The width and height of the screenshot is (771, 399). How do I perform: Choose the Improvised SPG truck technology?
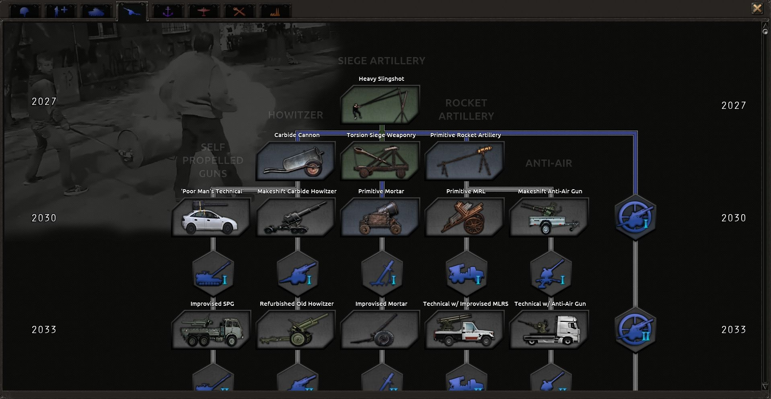pos(211,329)
